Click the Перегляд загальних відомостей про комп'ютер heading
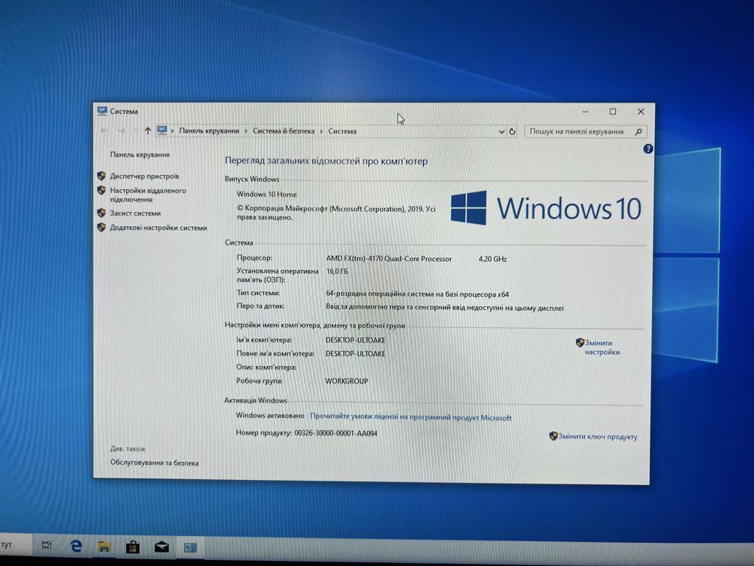 pyautogui.click(x=326, y=161)
